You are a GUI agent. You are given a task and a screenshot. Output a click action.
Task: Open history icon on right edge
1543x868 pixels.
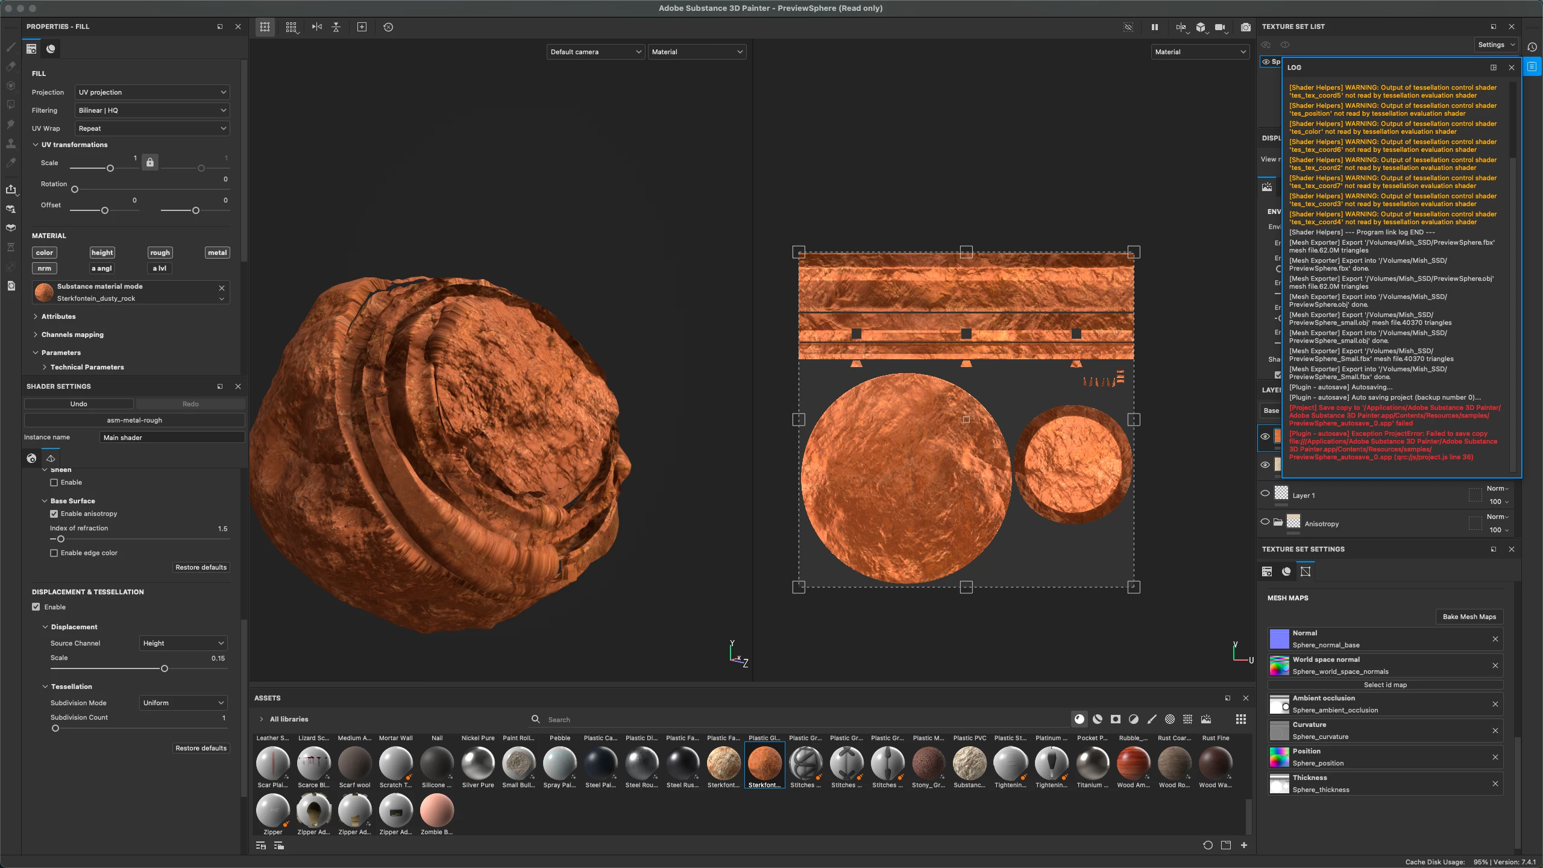[x=1532, y=47]
